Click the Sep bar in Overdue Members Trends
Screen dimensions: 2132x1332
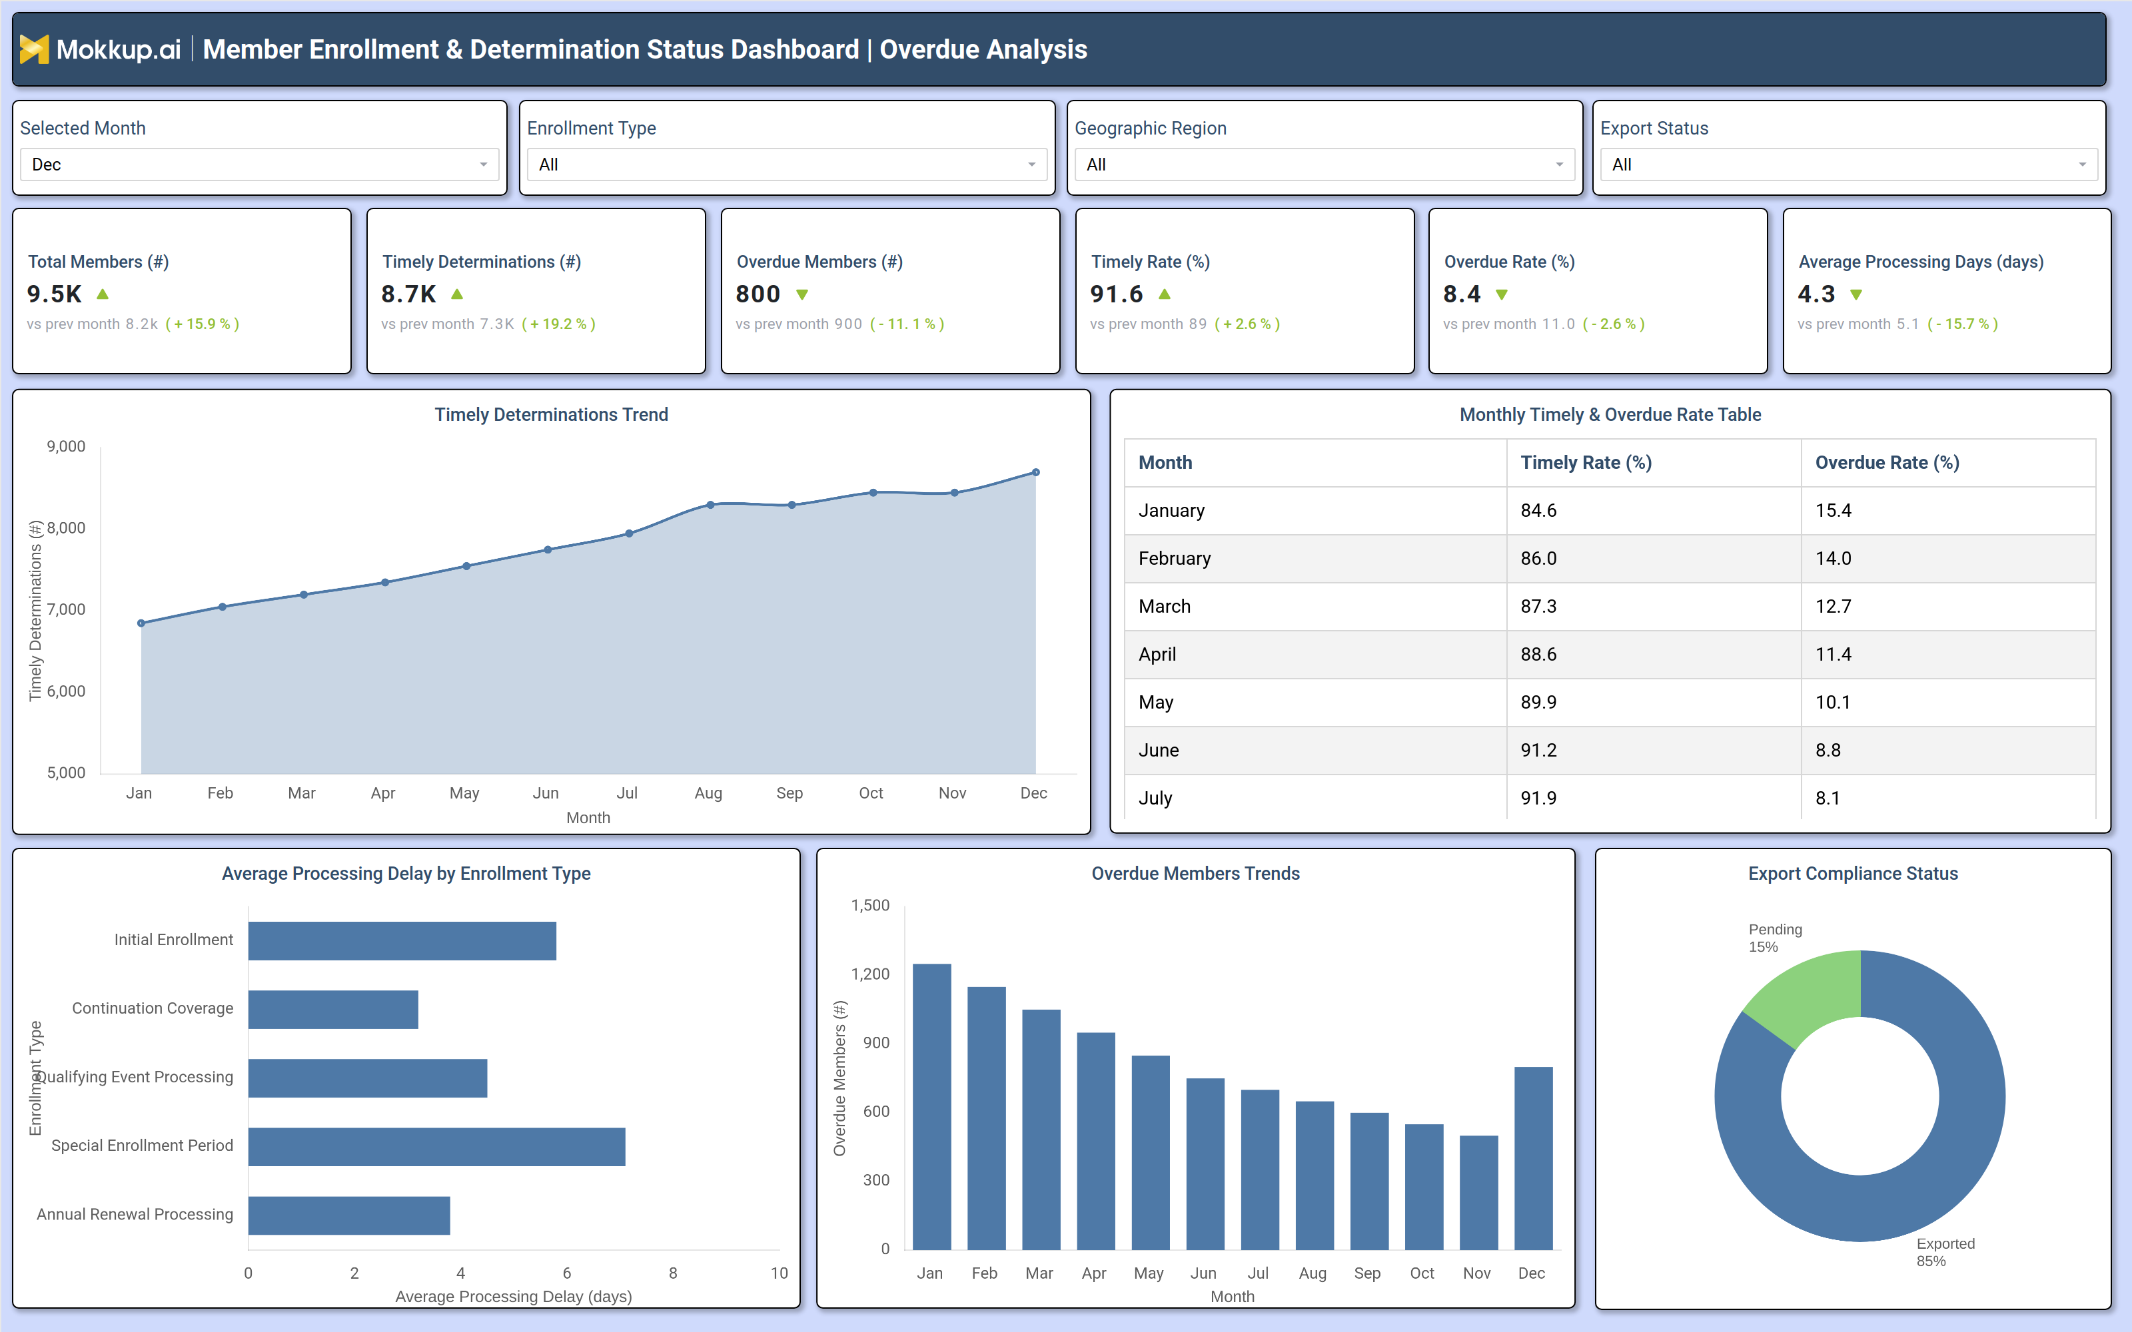pyautogui.click(x=1369, y=1181)
